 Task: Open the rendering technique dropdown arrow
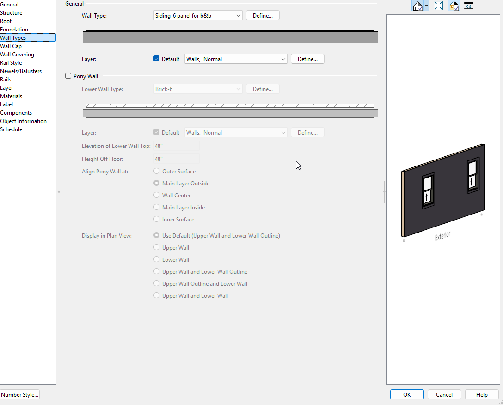426,6
